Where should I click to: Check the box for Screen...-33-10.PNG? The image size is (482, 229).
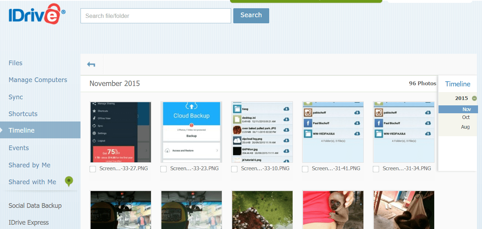click(x=234, y=169)
